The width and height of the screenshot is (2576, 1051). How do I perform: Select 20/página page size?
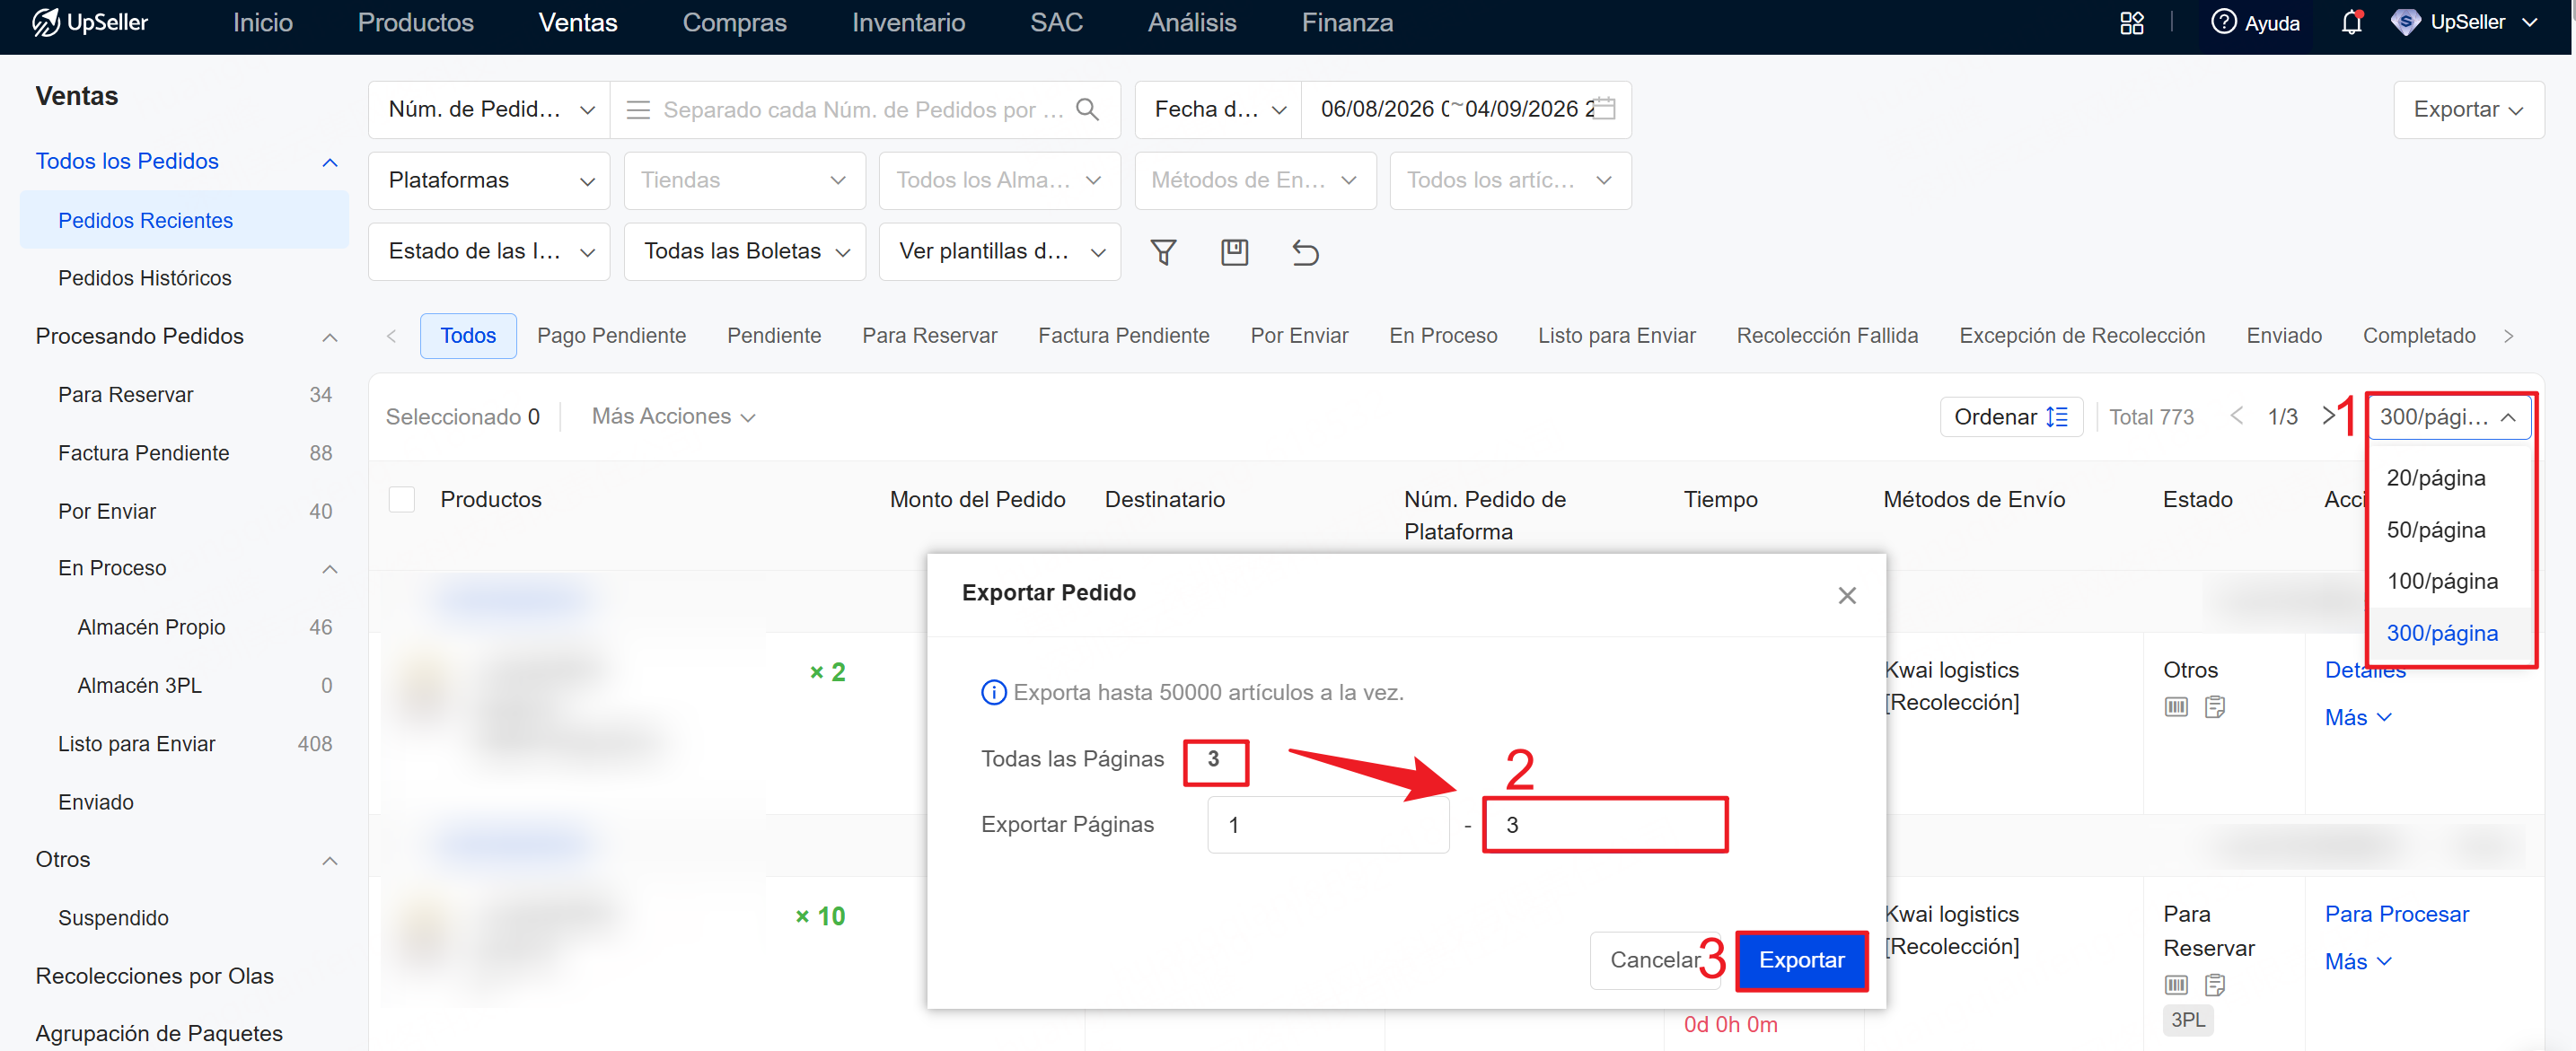(2449, 478)
